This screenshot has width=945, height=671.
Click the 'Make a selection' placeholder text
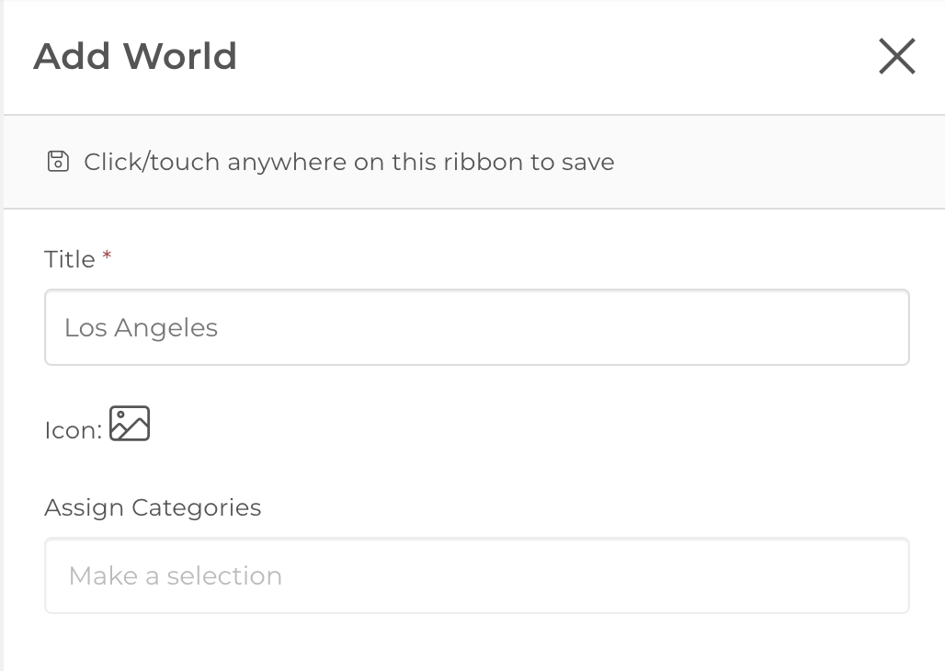point(175,576)
